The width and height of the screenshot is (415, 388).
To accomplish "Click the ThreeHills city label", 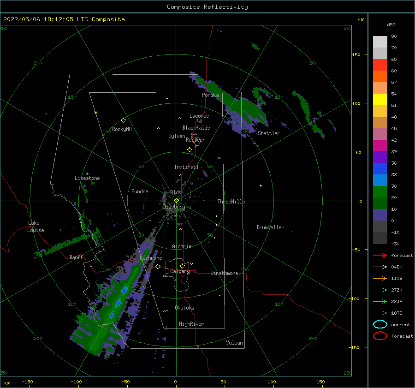I will (231, 202).
